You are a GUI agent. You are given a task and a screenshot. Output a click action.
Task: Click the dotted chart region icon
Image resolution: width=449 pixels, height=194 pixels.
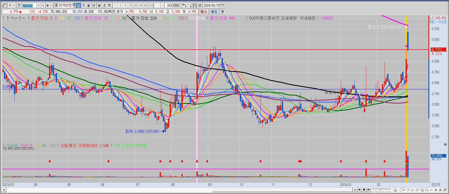pos(399,190)
